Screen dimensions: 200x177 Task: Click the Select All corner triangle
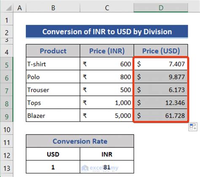(9, 8)
